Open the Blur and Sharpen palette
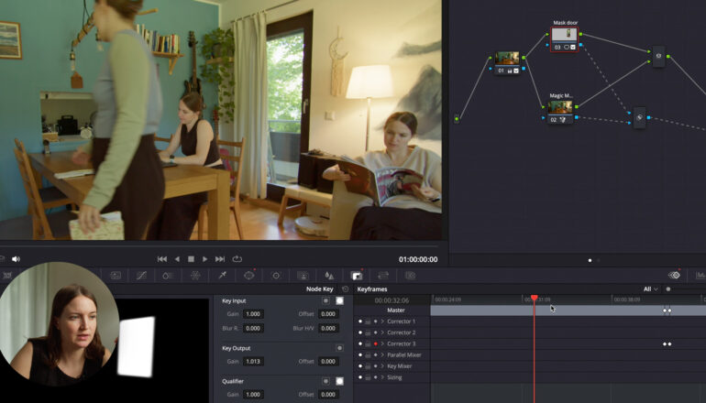The width and height of the screenshot is (706, 403). click(329, 276)
